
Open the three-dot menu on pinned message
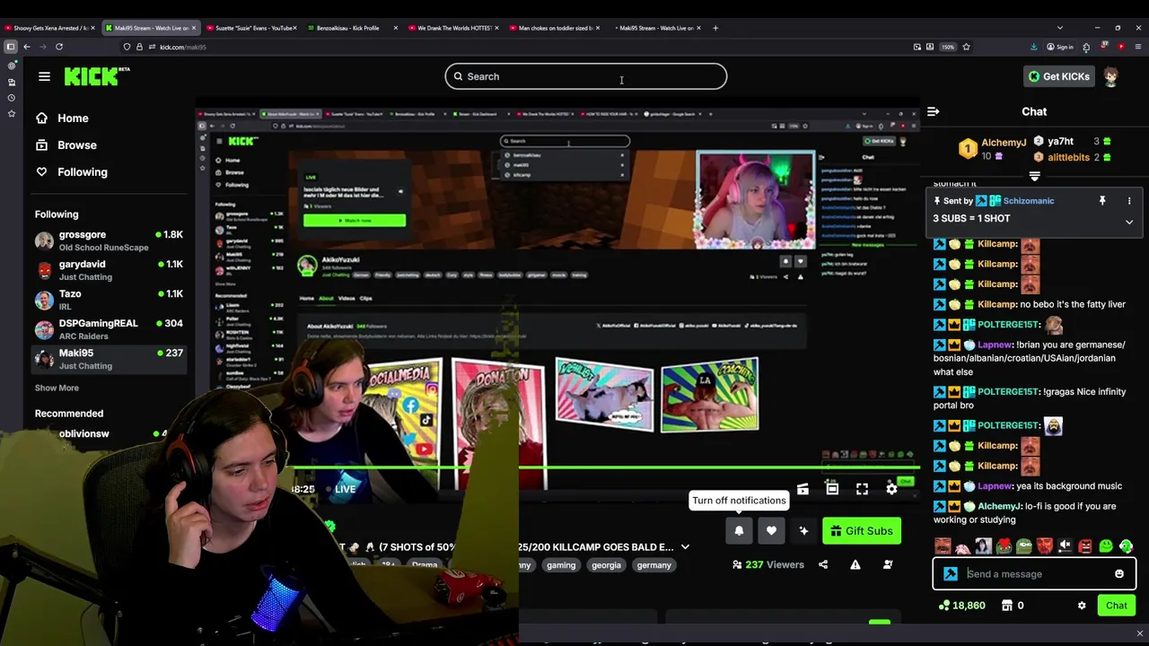click(x=1129, y=201)
